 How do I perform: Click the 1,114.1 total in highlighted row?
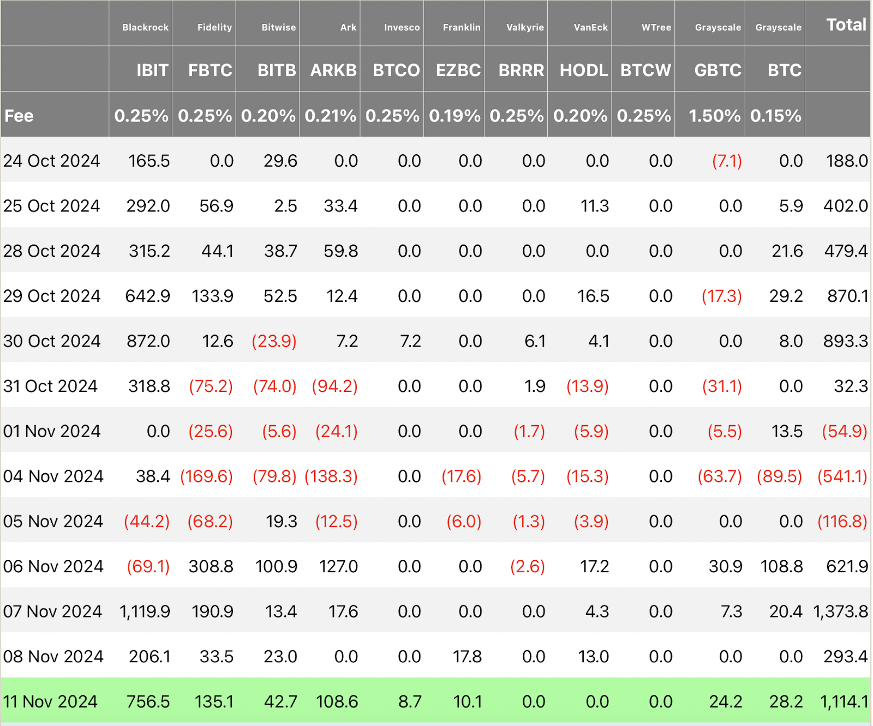click(x=844, y=701)
